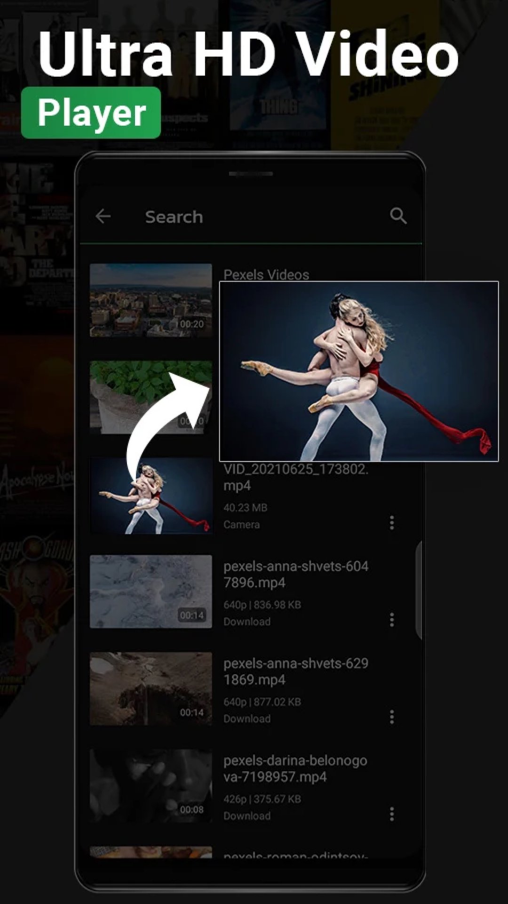Open options menu for VID_20210625_173802.mp4
This screenshot has height=904, width=508.
tap(391, 523)
